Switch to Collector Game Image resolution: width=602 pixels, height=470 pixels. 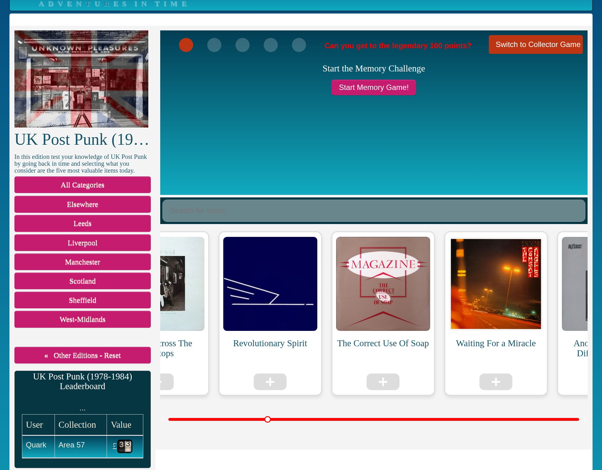coord(536,44)
